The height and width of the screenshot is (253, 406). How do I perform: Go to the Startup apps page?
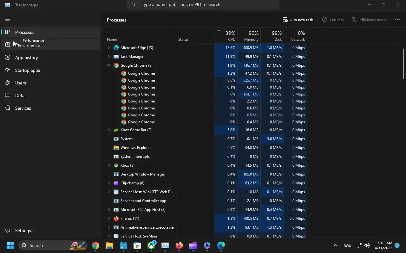pyautogui.click(x=51, y=70)
